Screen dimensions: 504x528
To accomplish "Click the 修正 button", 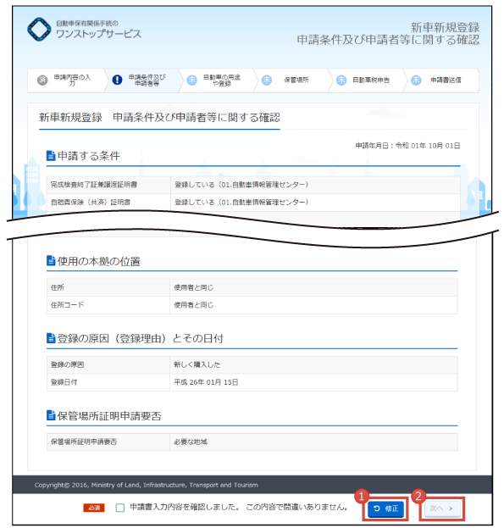I will tap(385, 509).
